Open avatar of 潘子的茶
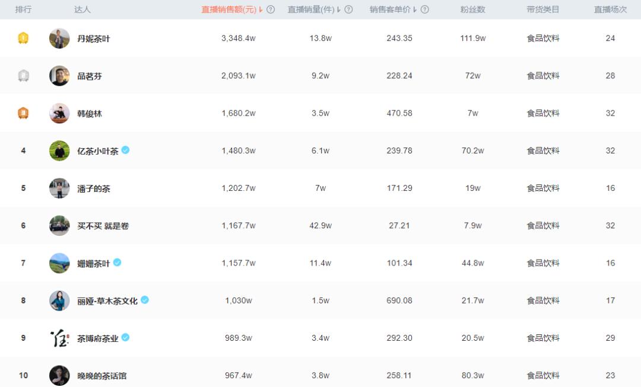Image resolution: width=641 pixels, height=387 pixels. pos(59,188)
